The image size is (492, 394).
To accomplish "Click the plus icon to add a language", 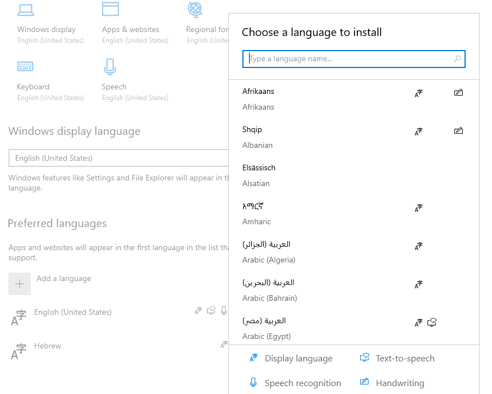I will [x=20, y=284].
